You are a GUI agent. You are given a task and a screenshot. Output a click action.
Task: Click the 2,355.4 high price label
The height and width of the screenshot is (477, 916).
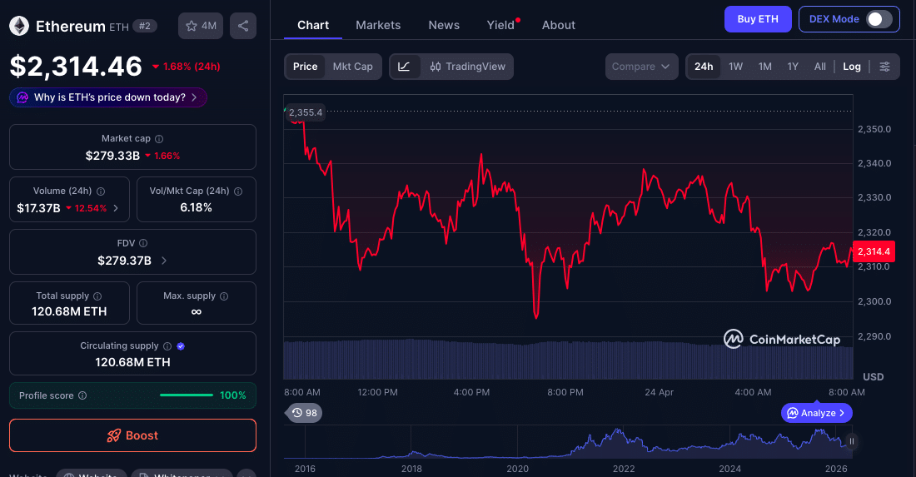pyautogui.click(x=305, y=112)
